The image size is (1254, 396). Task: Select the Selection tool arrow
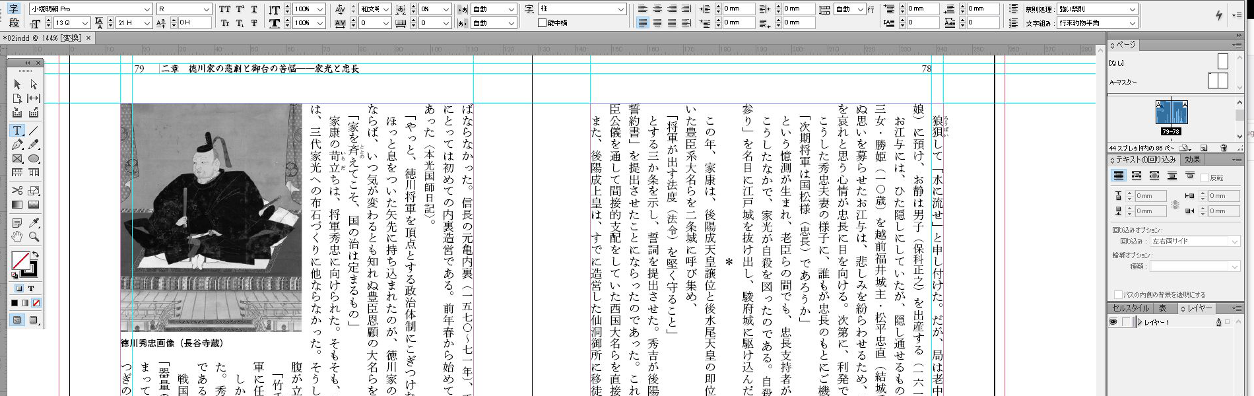click(17, 84)
